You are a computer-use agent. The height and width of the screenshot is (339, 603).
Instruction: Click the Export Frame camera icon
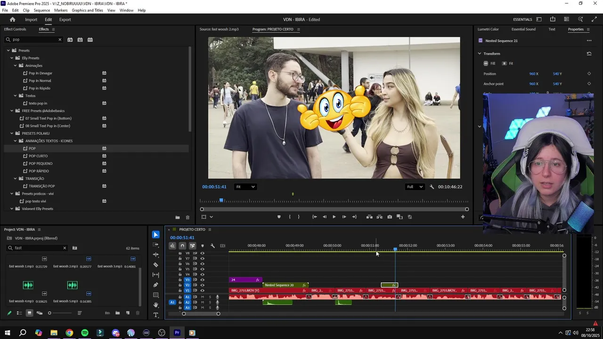pos(390,217)
